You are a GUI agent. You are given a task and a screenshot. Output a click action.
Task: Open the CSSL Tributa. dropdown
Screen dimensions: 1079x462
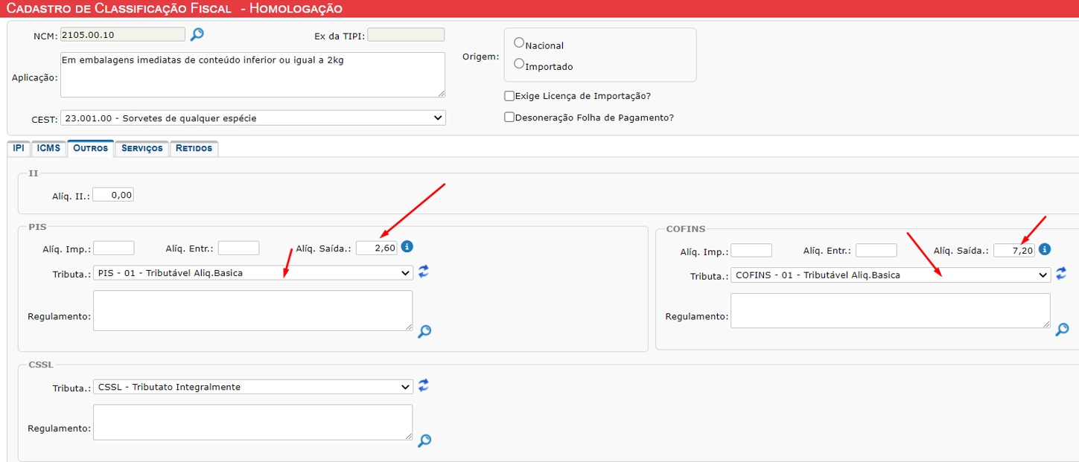pyautogui.click(x=253, y=387)
